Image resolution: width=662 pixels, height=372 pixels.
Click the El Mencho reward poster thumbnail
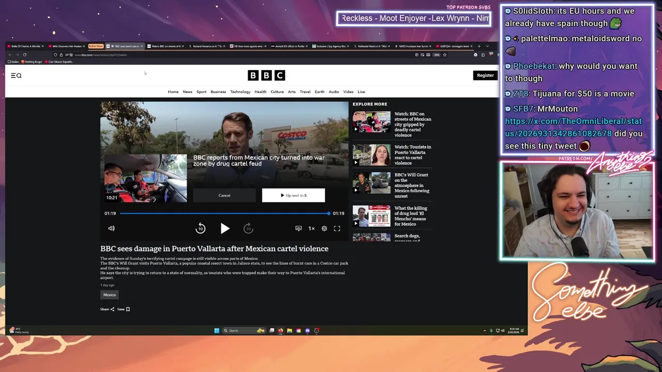(371, 216)
